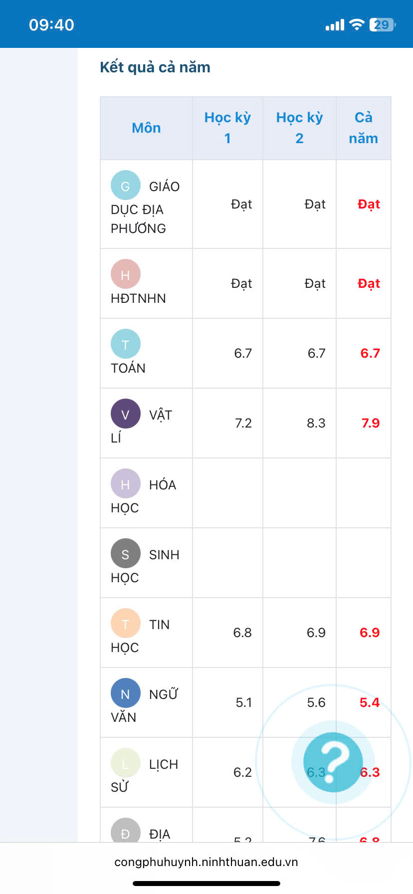Tap the T avatar for Toán subject
Image resolution: width=413 pixels, height=894 pixels.
click(126, 344)
